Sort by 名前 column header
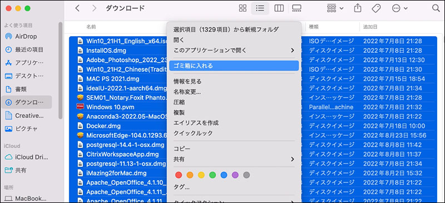Viewport: 445px width, 203px height. pyautogui.click(x=91, y=27)
